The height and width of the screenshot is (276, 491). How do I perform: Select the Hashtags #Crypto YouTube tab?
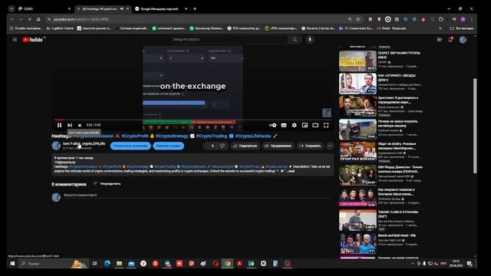101,8
